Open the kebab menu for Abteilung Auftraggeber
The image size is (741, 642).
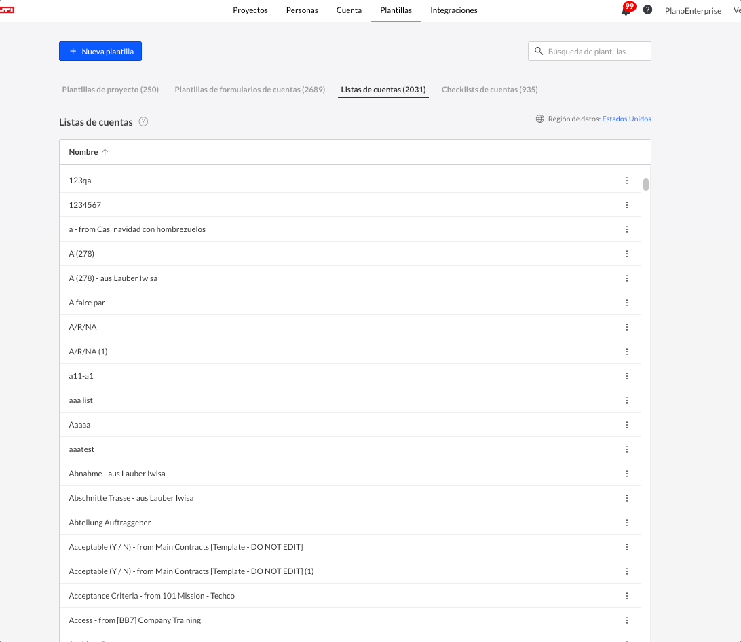click(626, 523)
